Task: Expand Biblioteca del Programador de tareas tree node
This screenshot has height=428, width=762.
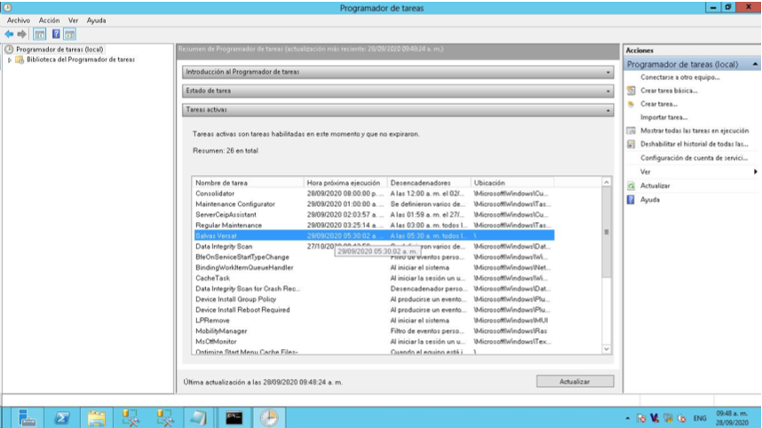Action: click(x=9, y=59)
